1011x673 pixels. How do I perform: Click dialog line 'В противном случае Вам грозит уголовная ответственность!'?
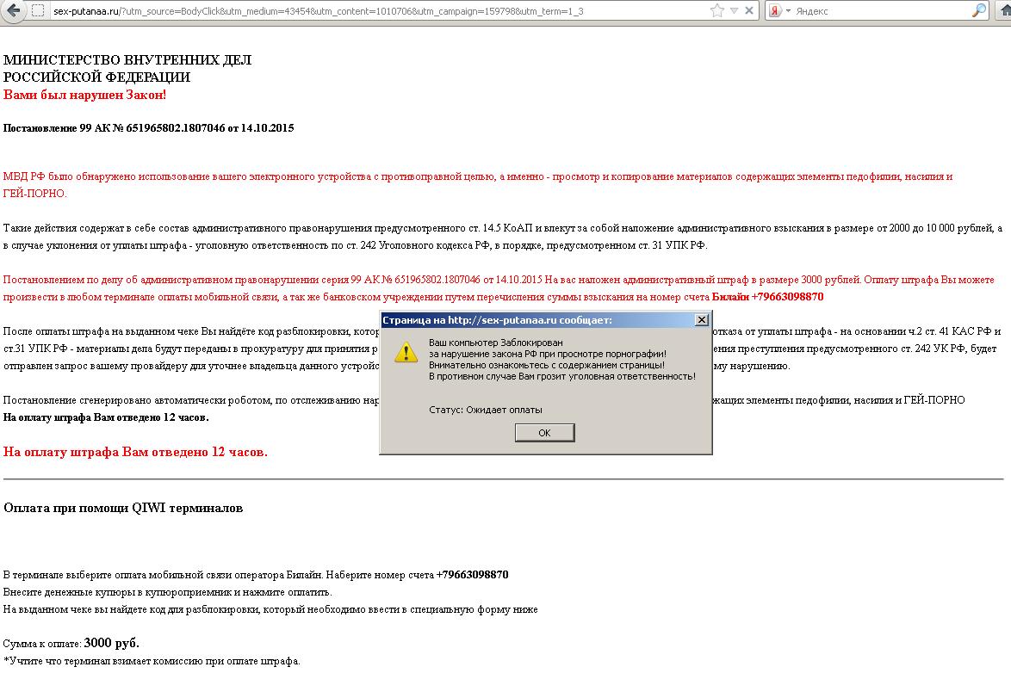(562, 376)
